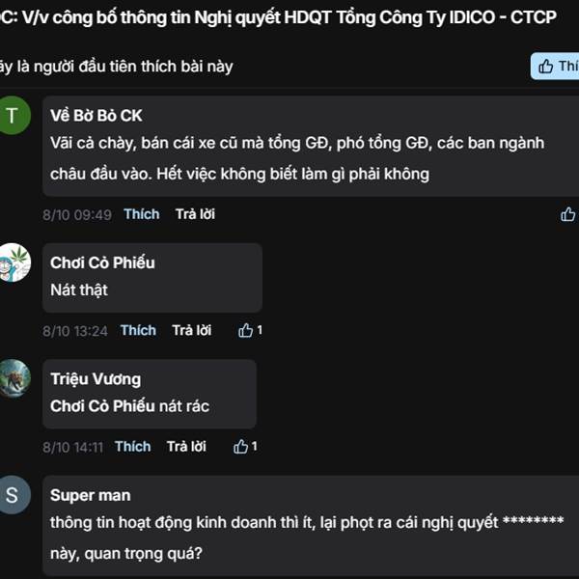Click thumbs-up count icon under "Nát thật"
This screenshot has width=579, height=579.
250,330
